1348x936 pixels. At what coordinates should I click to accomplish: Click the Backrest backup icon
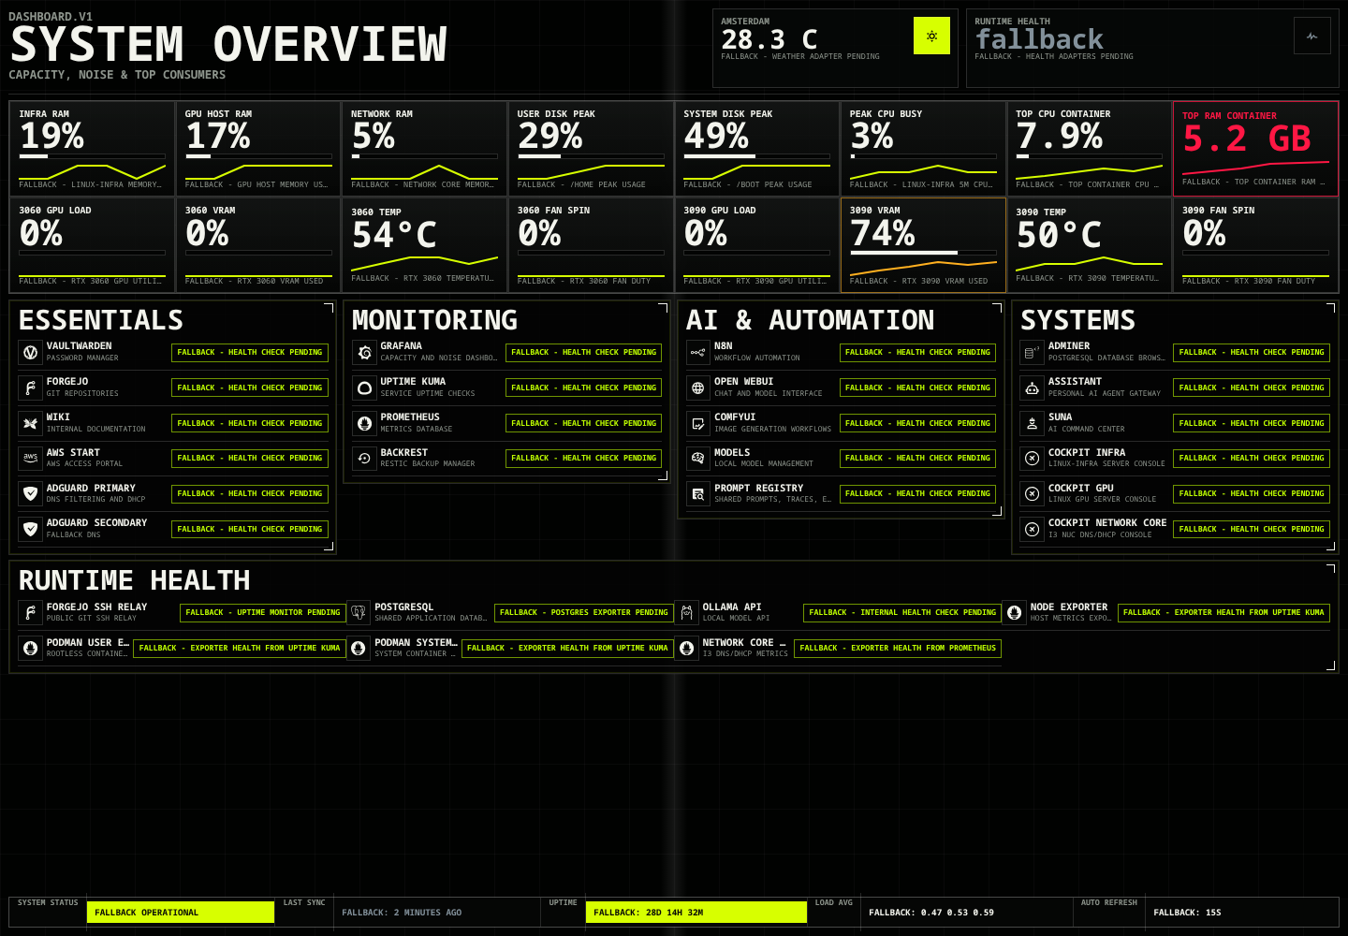pyautogui.click(x=364, y=458)
